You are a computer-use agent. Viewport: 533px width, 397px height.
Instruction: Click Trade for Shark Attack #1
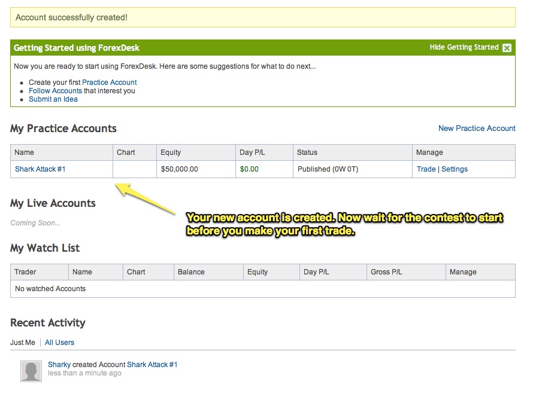point(426,169)
